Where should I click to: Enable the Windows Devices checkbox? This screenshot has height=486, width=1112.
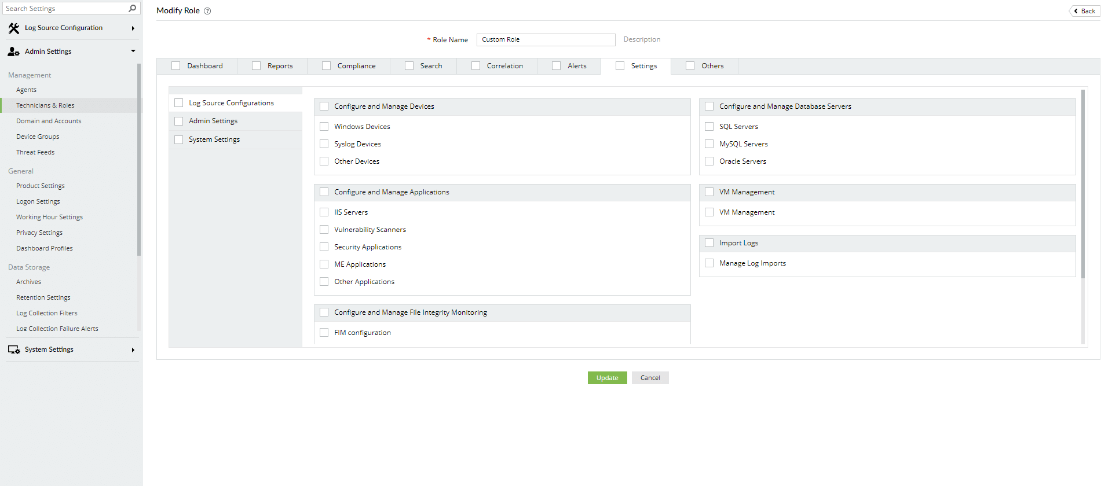click(324, 127)
